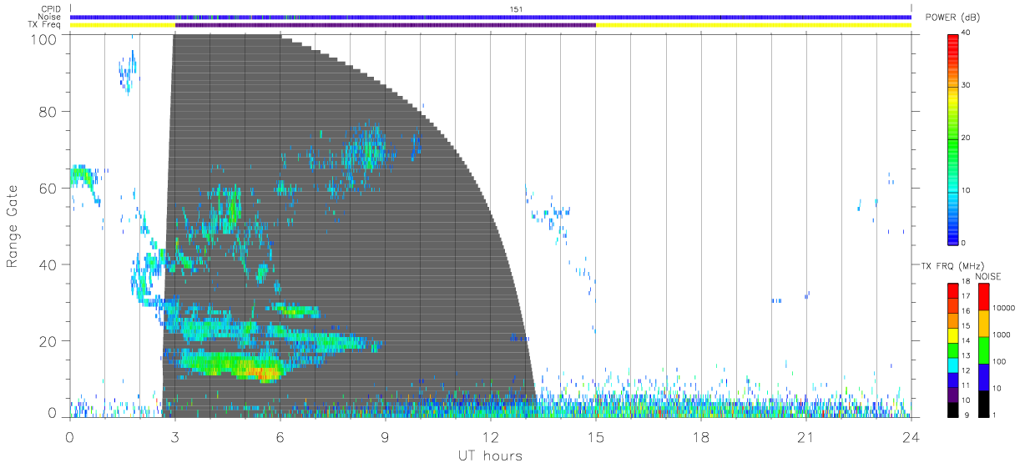Click the 11 MHz frequency label
This screenshot has height=473, width=1025.
pyautogui.click(x=965, y=385)
